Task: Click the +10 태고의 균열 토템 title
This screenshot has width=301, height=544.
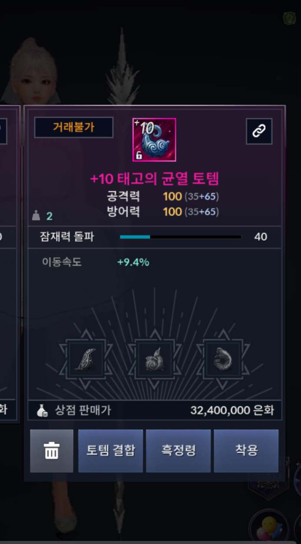Action: (154, 178)
